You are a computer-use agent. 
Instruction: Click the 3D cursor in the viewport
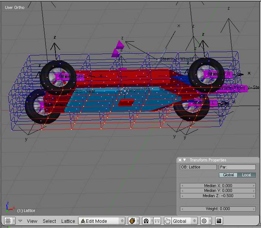click(x=125, y=91)
